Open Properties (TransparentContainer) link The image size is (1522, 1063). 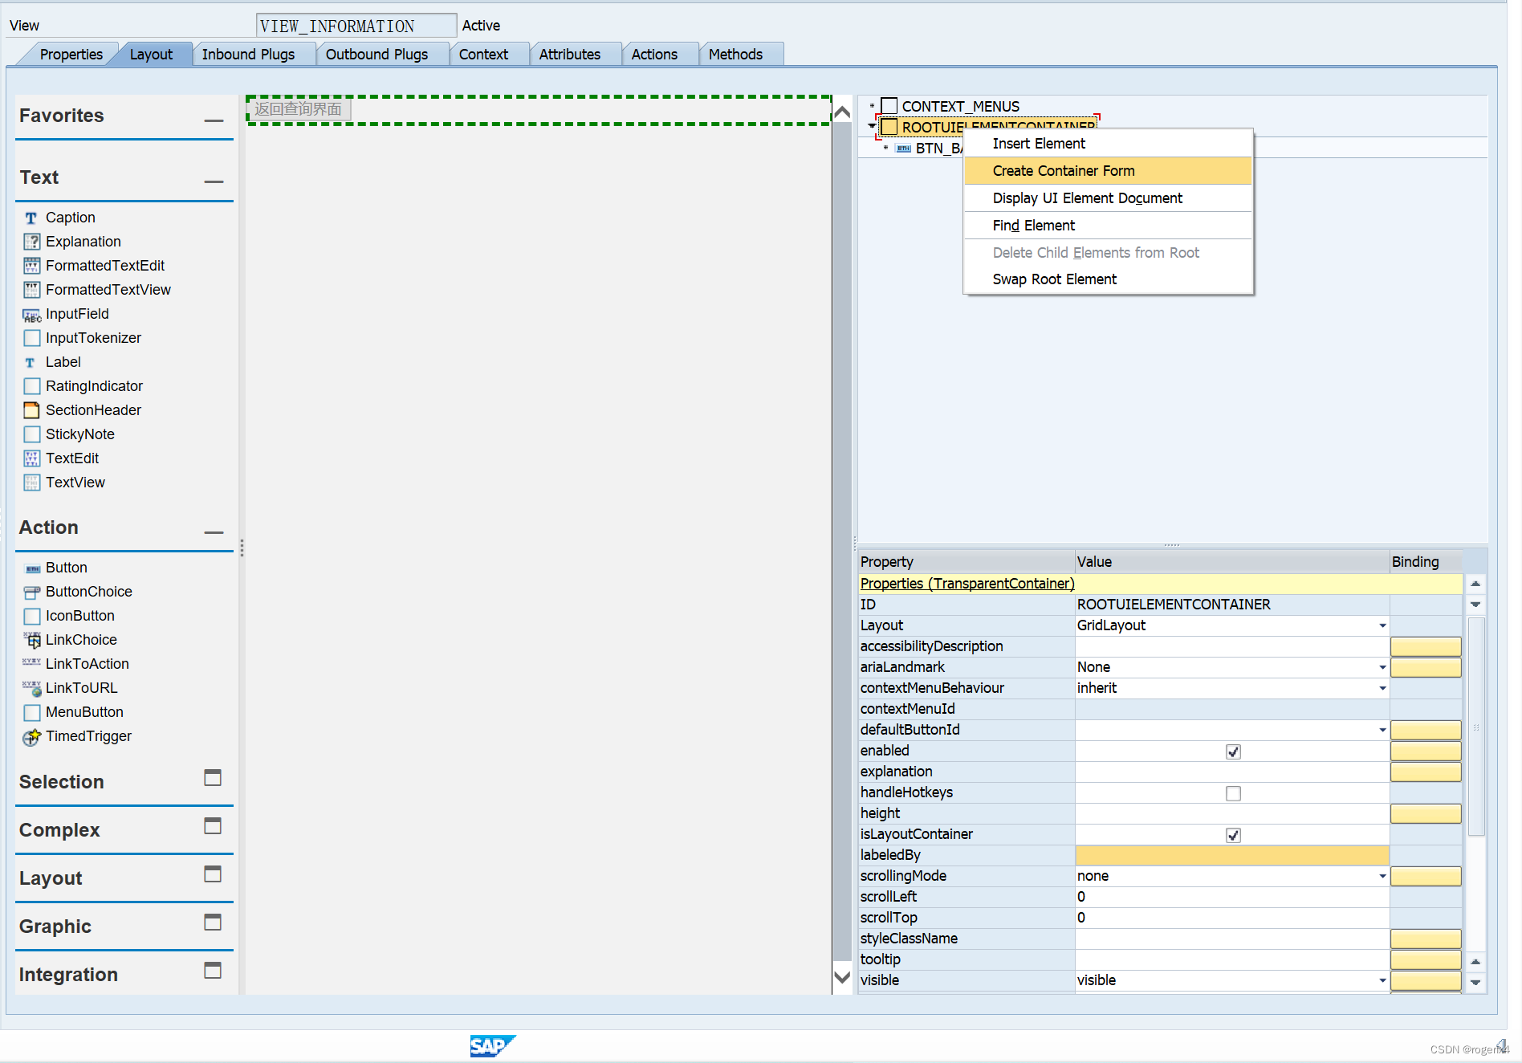pos(967,584)
